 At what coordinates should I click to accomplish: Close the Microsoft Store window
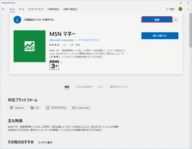click(188, 3)
